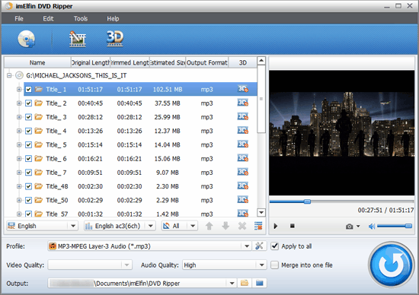Click the list scroll down arrow
419x295 pixels.
[x=261, y=212]
